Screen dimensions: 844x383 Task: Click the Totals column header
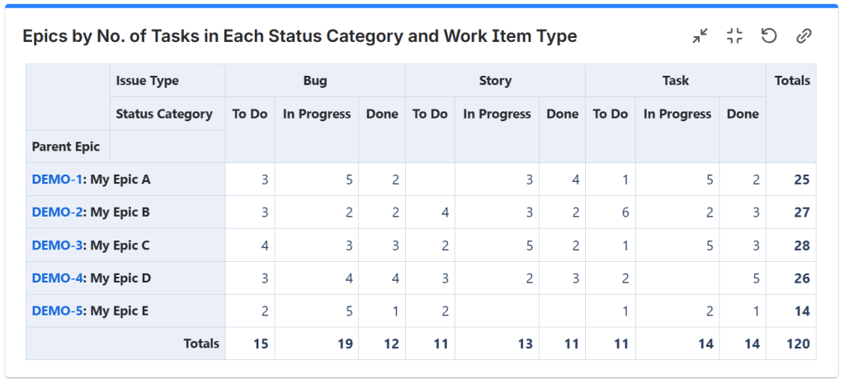(792, 81)
